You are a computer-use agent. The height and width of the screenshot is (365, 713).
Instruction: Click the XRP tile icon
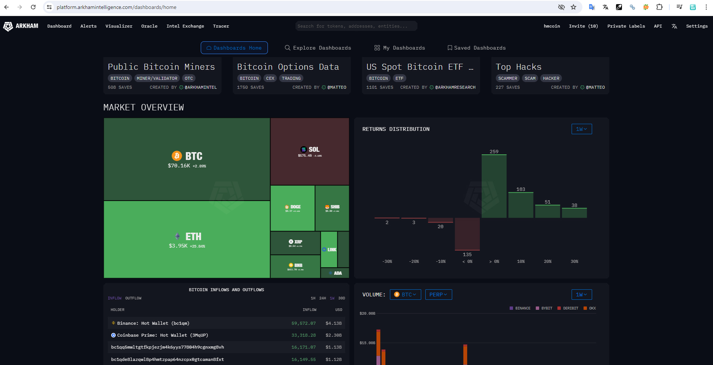[x=291, y=242]
